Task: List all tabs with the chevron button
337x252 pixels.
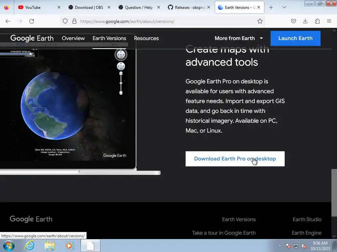Action: 284,7
